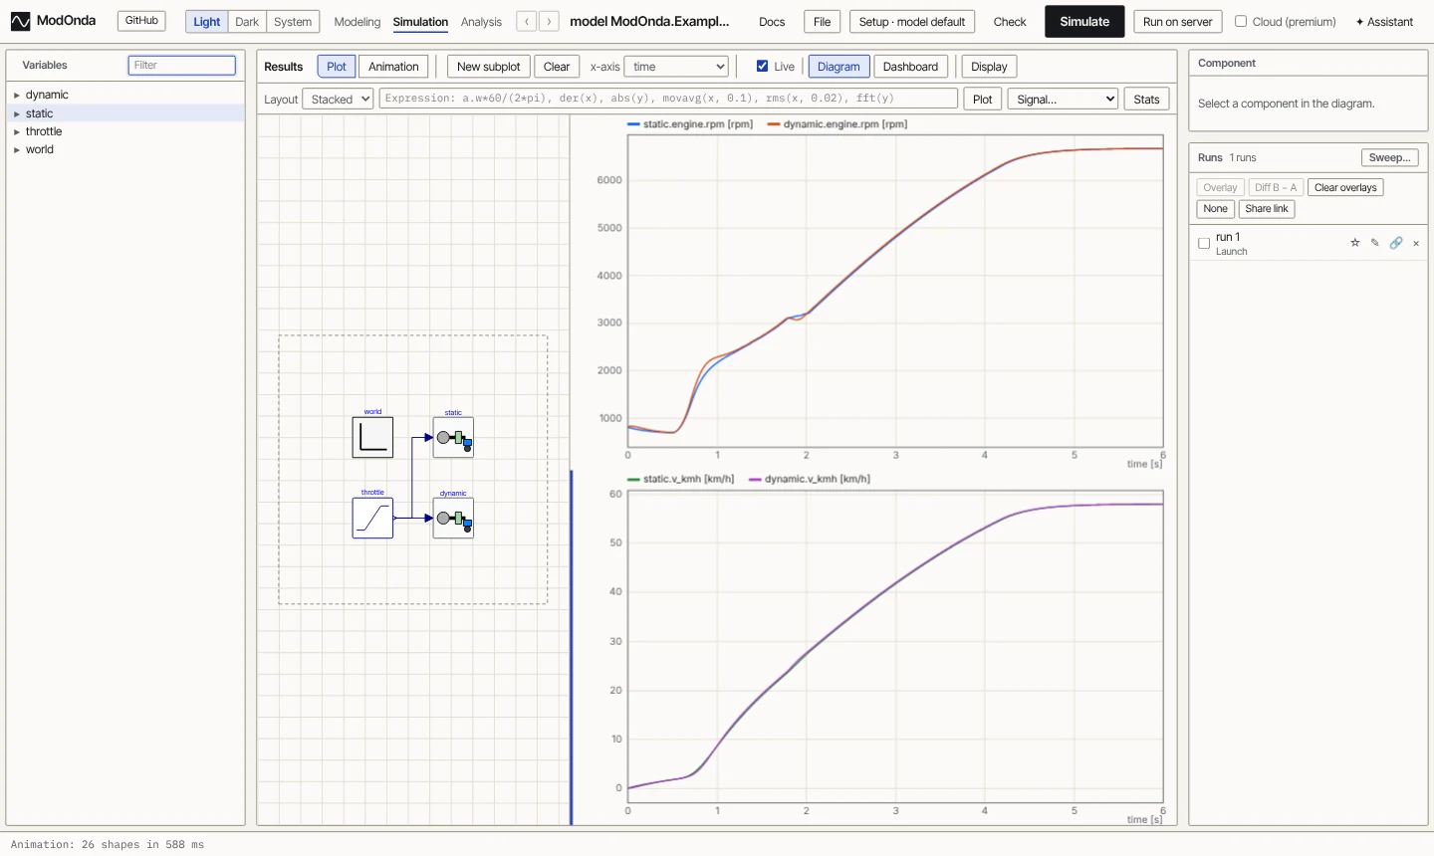Expand the throttle variable tree node
1434x856 pixels.
17,131
